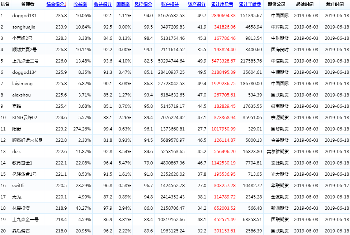Select manager 靠后偏右
Image resolution: width=350 pixels, height=235 pixels.
(x=21, y=231)
